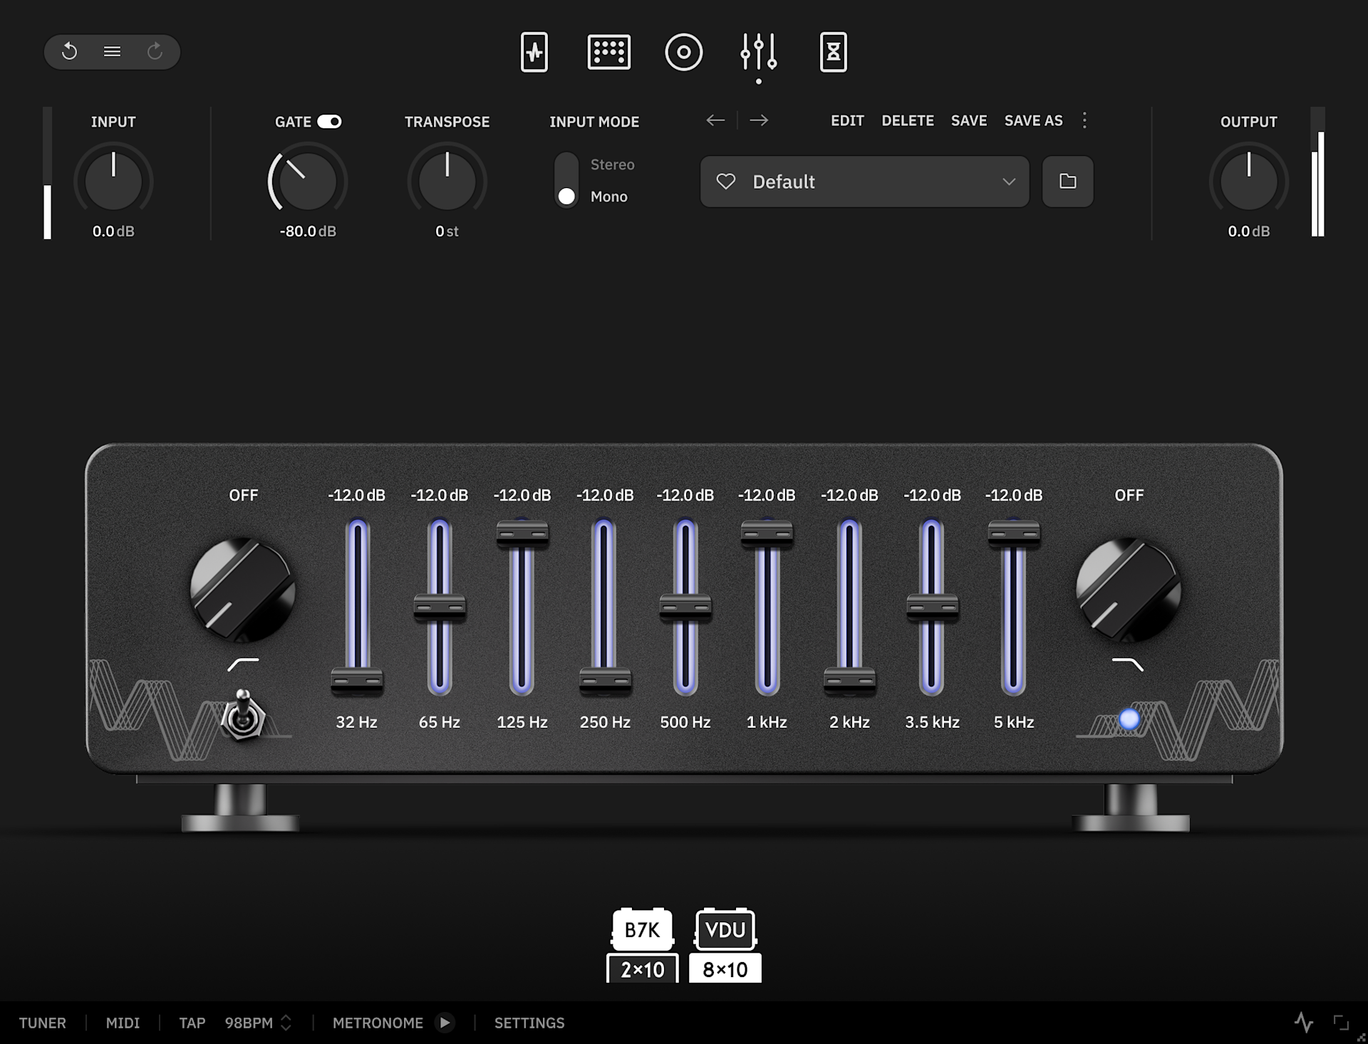This screenshot has height=1044, width=1368.
Task: Click the undo arrow icon
Action: coord(69,51)
